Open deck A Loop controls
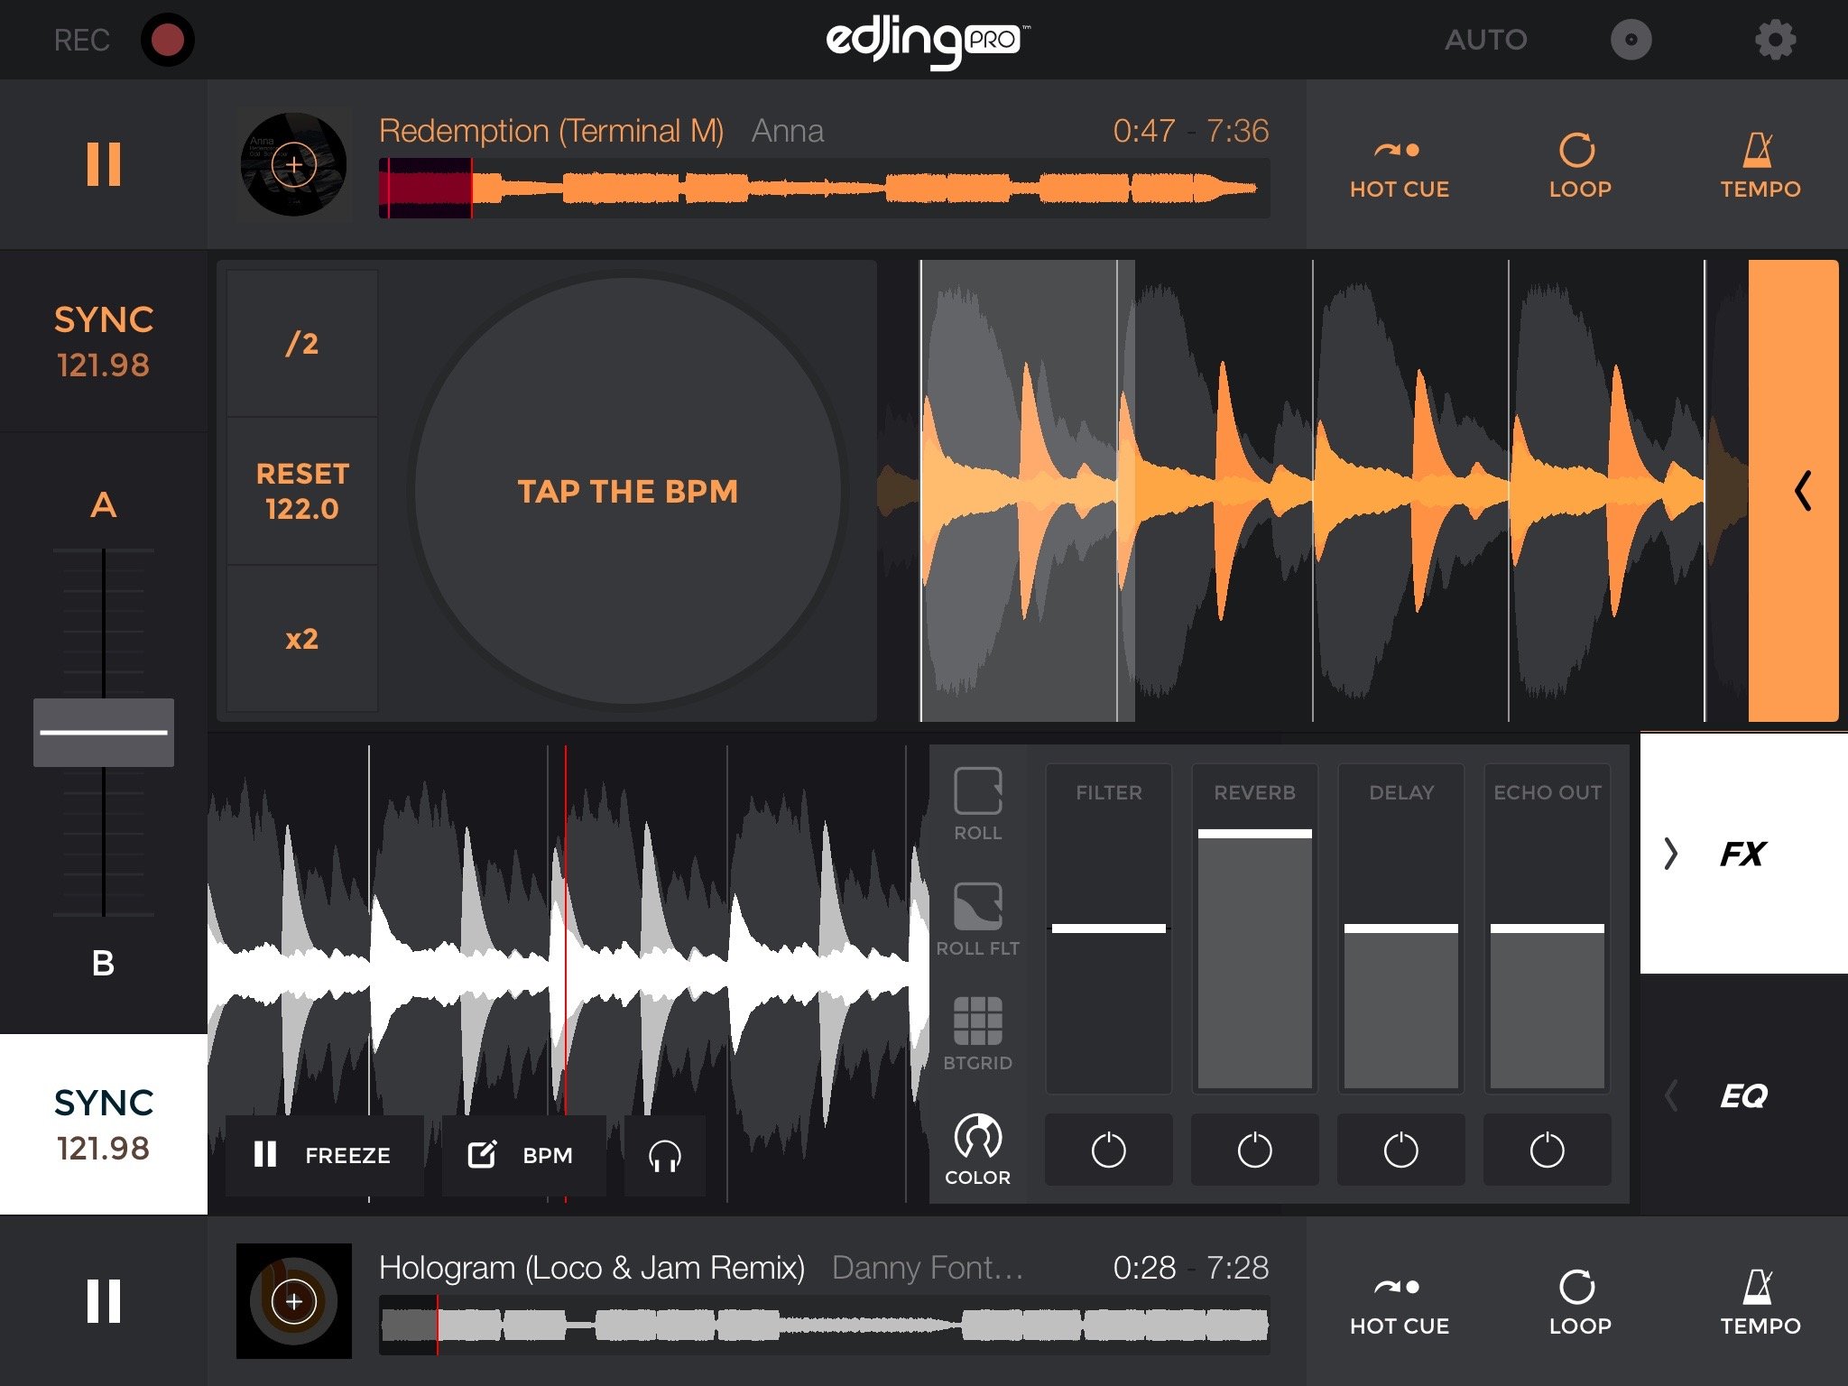The width and height of the screenshot is (1848, 1386). click(1578, 165)
